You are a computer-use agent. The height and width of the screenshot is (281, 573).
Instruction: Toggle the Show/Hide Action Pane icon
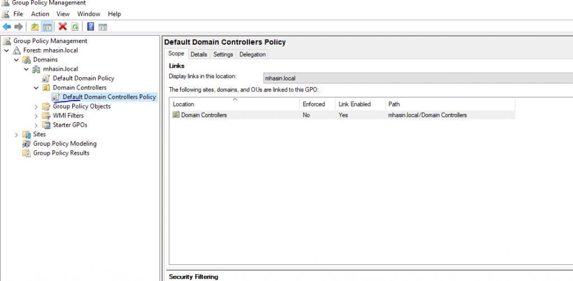103,27
